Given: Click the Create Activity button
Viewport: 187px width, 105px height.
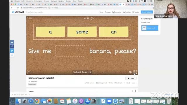Looking at the screenshot, I should pos(147,12).
